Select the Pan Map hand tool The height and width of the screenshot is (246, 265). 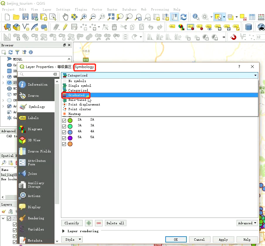(65, 17)
